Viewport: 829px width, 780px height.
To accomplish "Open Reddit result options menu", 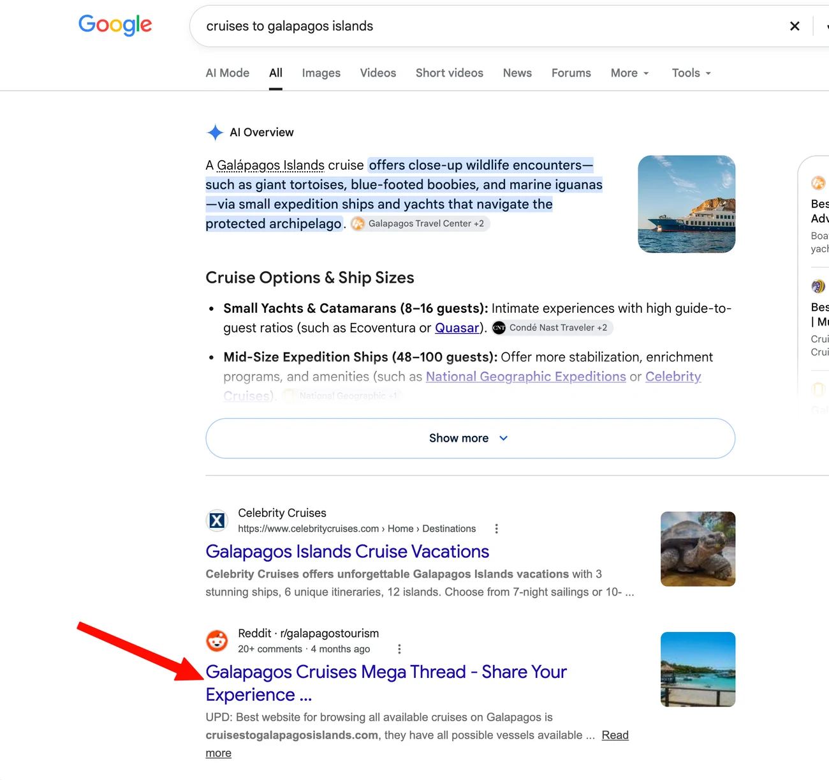I will click(x=399, y=649).
